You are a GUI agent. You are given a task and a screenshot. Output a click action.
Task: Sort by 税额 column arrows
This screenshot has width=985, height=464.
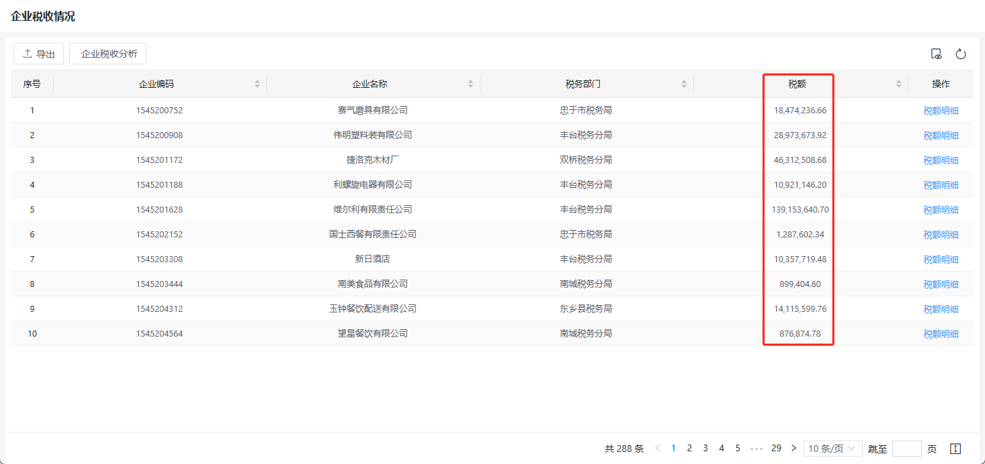tap(898, 84)
